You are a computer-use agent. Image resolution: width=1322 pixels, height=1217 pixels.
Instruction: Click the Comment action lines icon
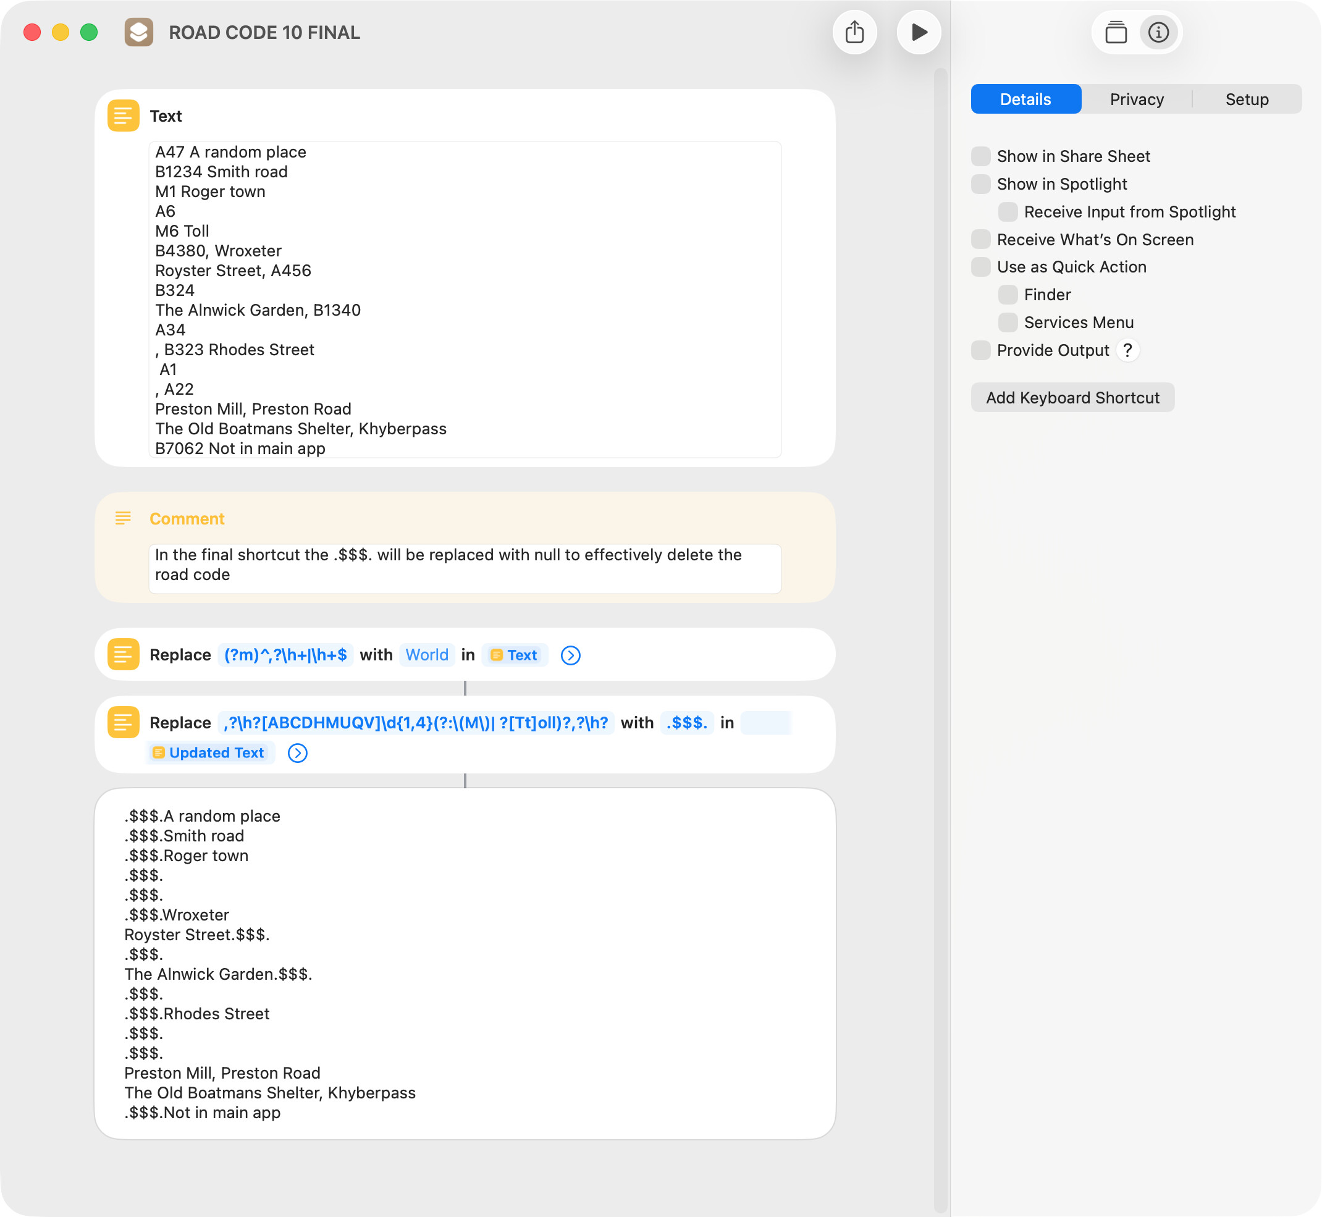123,518
